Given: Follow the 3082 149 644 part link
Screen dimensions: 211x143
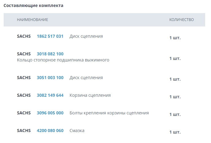Looking at the screenshot, I should pos(50,95).
